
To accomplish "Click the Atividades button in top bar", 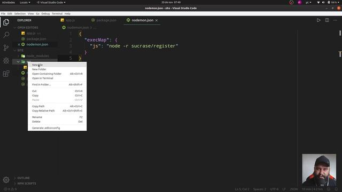I will (x=9, y=2).
